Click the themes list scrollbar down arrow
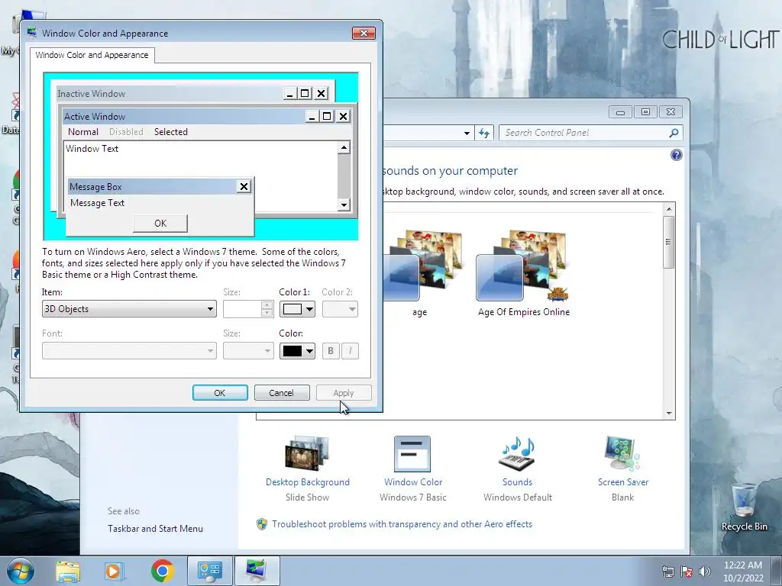 click(x=669, y=414)
